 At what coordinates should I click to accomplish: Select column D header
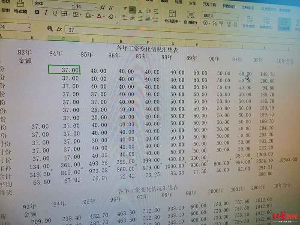pyautogui.click(x=93, y=40)
